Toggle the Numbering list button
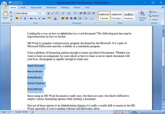Viewport: 165px width, 114px height. click(x=69, y=13)
